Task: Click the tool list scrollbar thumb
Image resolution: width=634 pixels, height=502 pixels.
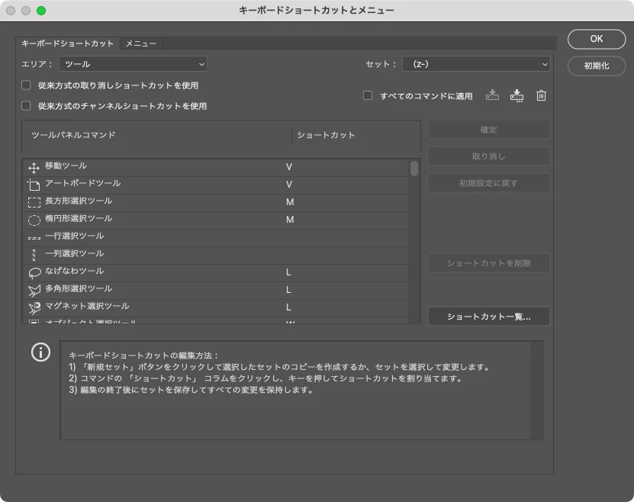Action: [x=414, y=169]
